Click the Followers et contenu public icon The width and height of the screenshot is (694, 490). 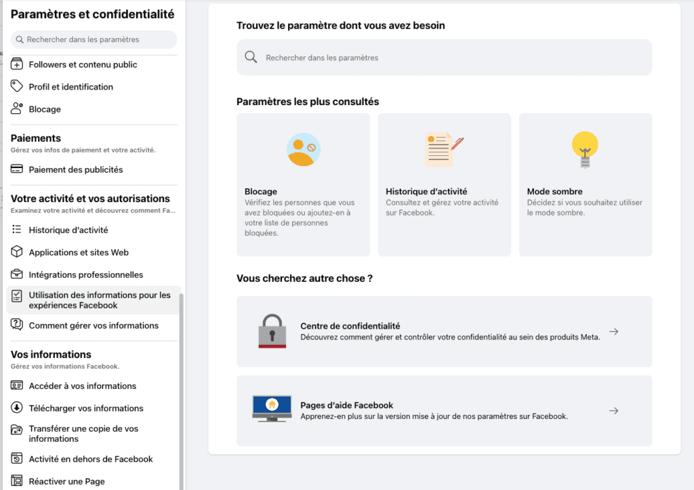click(17, 64)
